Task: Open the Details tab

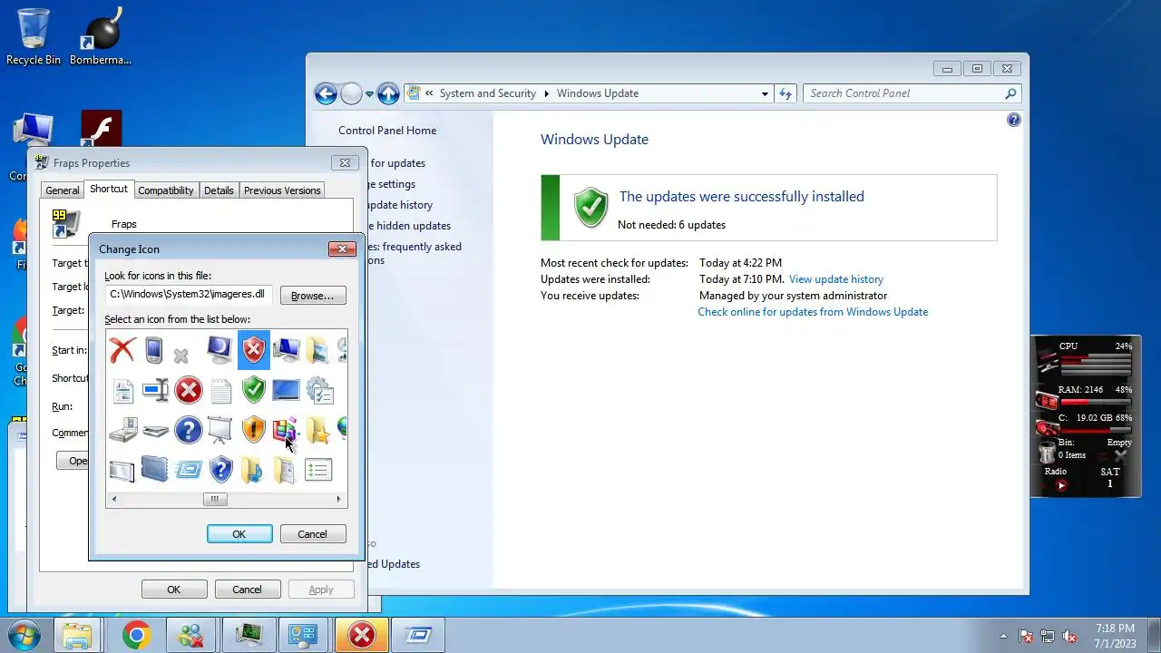Action: [219, 190]
